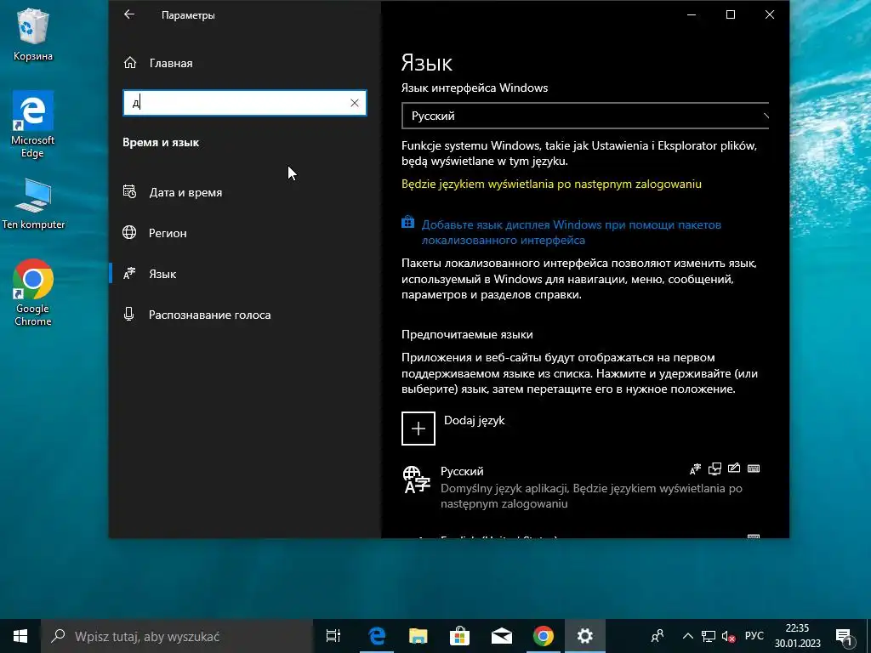871x653 pixels.
Task: Select the Ten komputer desktop icon
Action: pos(33,204)
